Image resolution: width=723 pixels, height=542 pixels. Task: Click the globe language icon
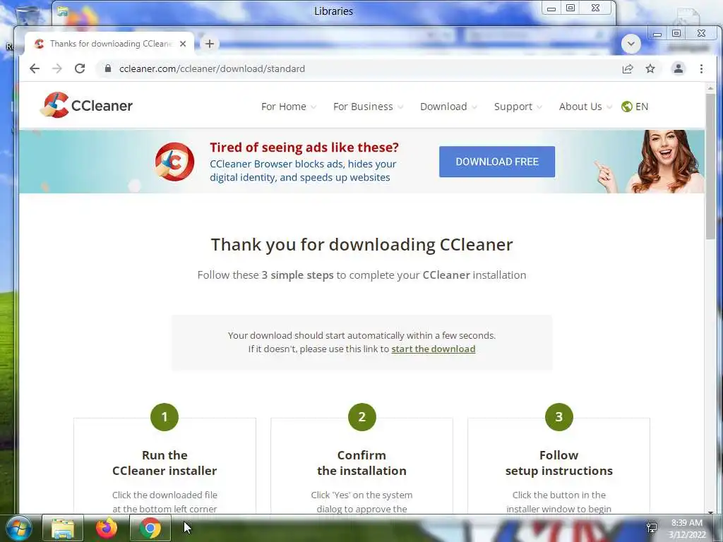click(627, 107)
